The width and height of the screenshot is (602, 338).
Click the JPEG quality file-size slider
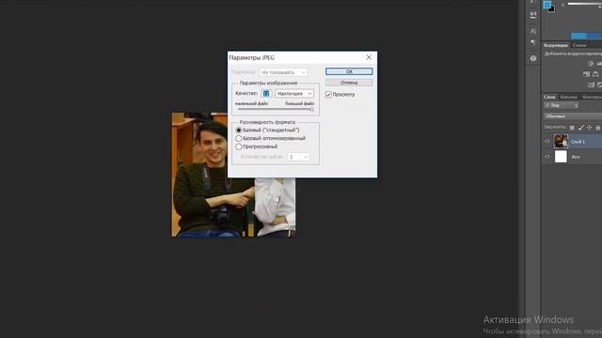pos(275,109)
